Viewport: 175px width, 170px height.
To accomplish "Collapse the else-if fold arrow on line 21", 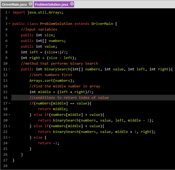I will point(9,126).
